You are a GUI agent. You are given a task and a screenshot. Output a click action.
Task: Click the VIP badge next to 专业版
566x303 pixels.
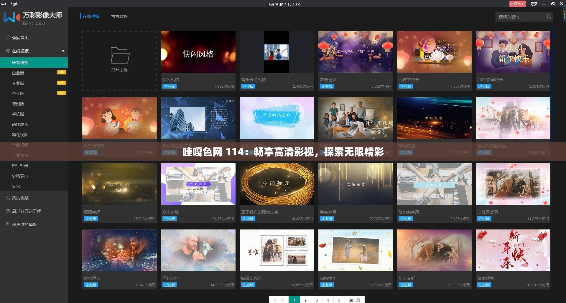[x=61, y=83]
